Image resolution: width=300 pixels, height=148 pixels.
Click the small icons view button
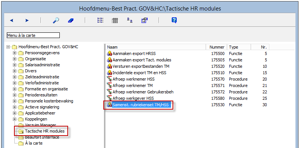pyautogui.click(x=130, y=20)
